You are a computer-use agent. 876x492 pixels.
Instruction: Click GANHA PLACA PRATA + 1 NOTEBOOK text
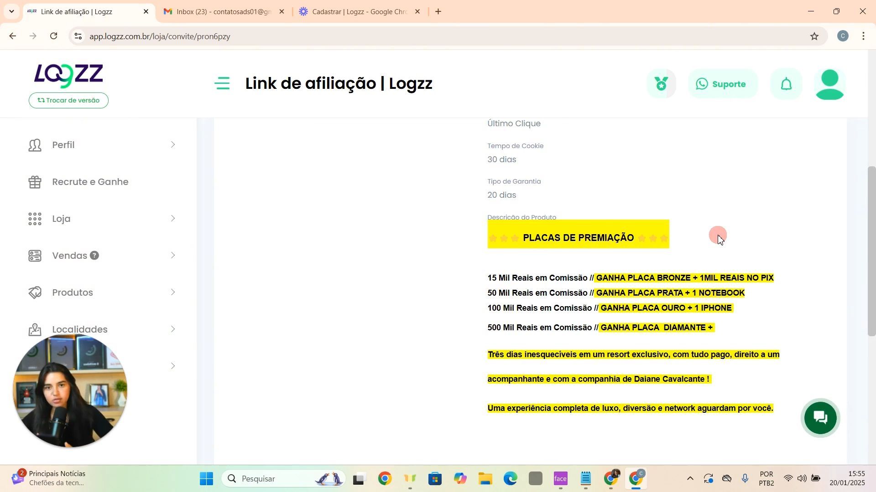[x=670, y=293]
